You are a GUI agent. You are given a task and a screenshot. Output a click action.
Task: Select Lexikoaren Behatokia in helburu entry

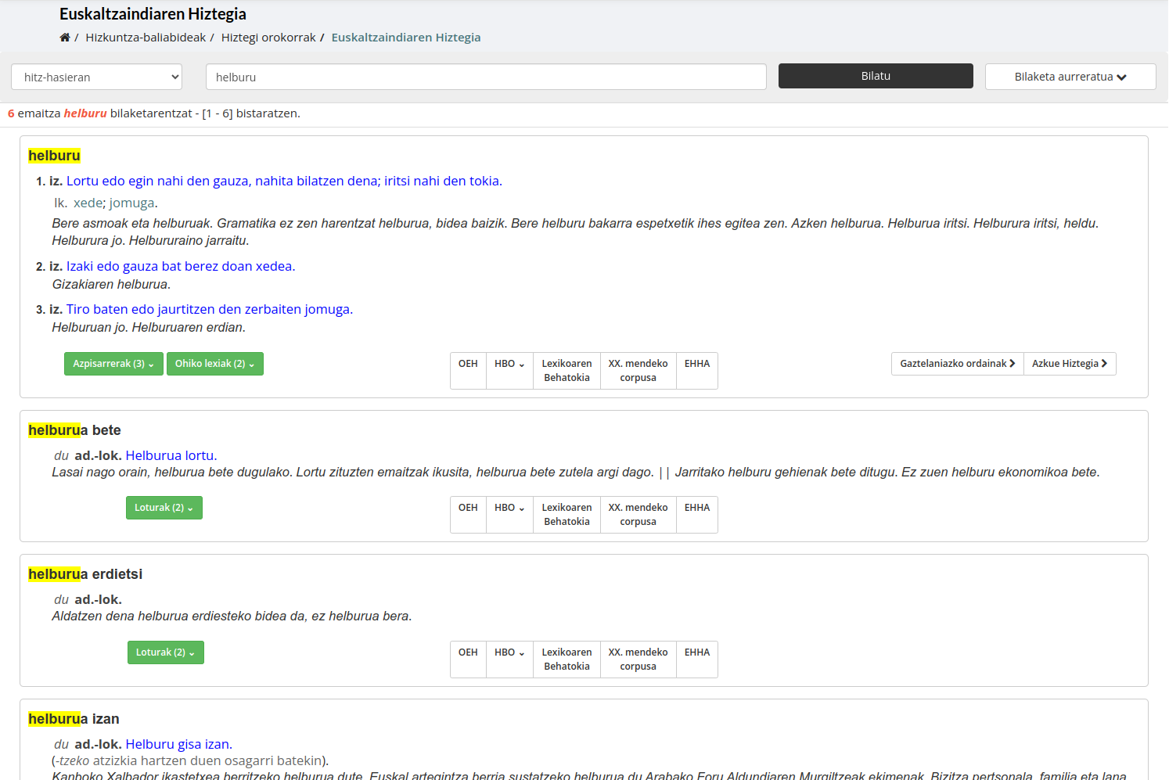pos(567,371)
